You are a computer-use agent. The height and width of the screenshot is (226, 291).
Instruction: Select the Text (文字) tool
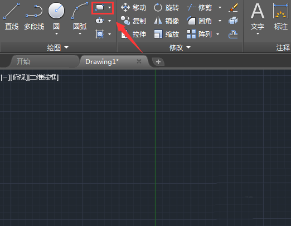258,16
